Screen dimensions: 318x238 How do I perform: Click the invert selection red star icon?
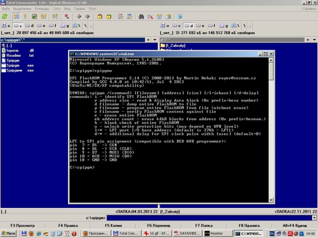[66, 16]
